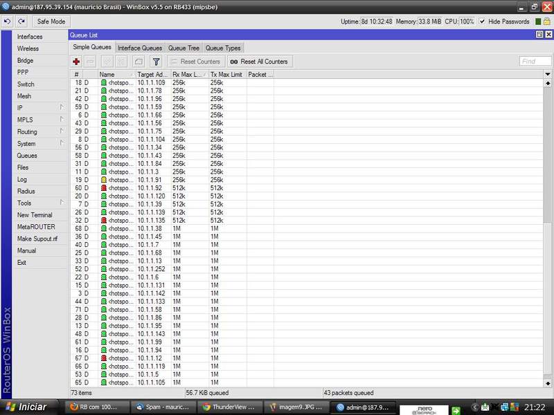Viewport: 554px width, 415px height.
Task: Select the row with target 10.1.1.120
Action: click(x=307, y=196)
